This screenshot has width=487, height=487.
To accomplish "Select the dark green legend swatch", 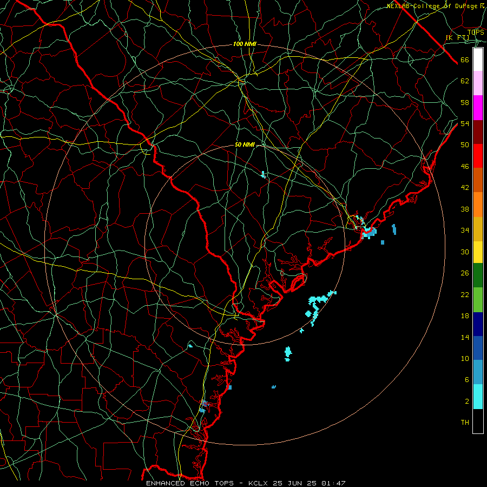I will coord(478,275).
